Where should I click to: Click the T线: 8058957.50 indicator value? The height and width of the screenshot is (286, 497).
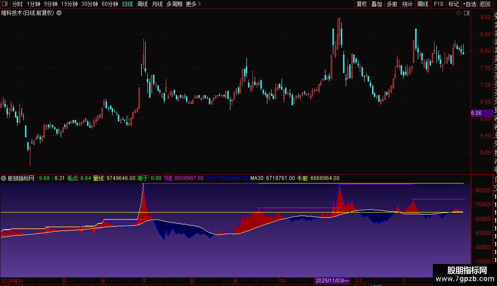point(183,178)
